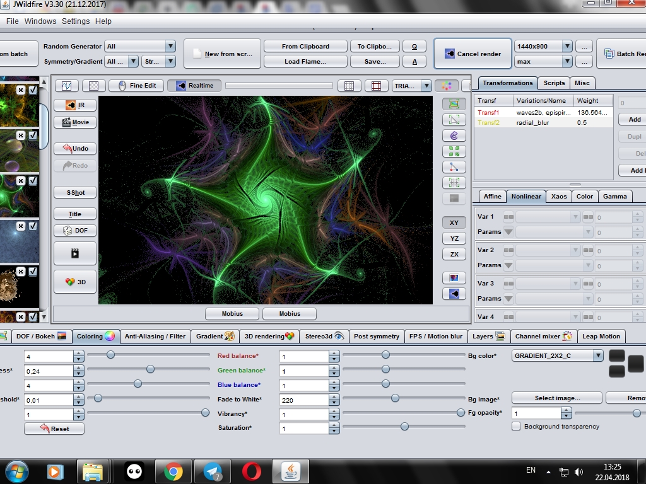Click the From Clipboard button
This screenshot has height=484, width=646.
pyautogui.click(x=305, y=46)
